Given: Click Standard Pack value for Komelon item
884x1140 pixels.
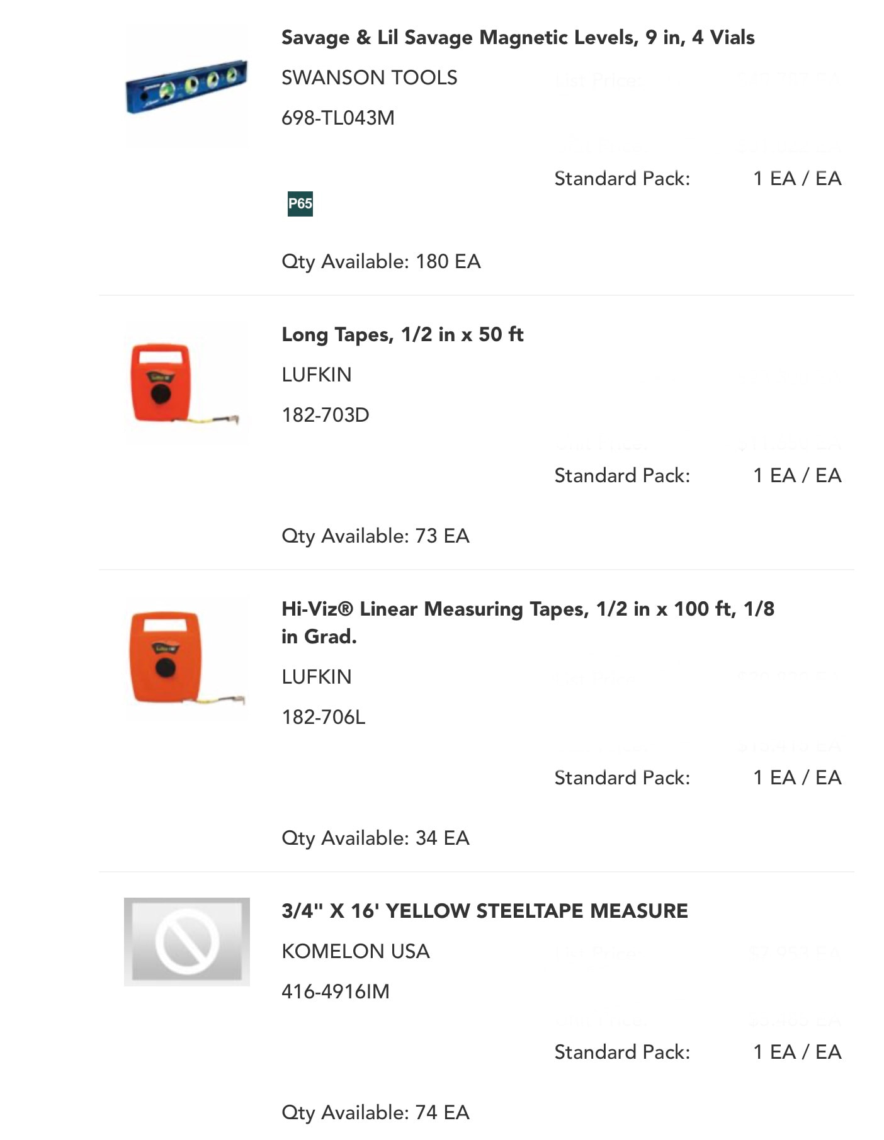Looking at the screenshot, I should pyautogui.click(x=797, y=1052).
